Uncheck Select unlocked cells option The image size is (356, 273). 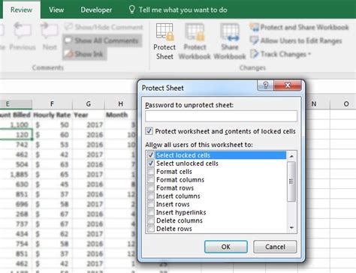coord(151,163)
